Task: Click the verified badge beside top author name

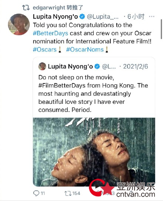Action: point(82,17)
